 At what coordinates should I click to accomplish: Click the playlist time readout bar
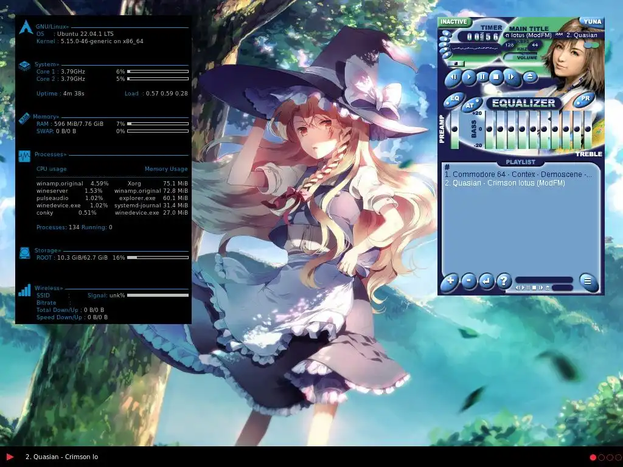pyautogui.click(x=544, y=280)
